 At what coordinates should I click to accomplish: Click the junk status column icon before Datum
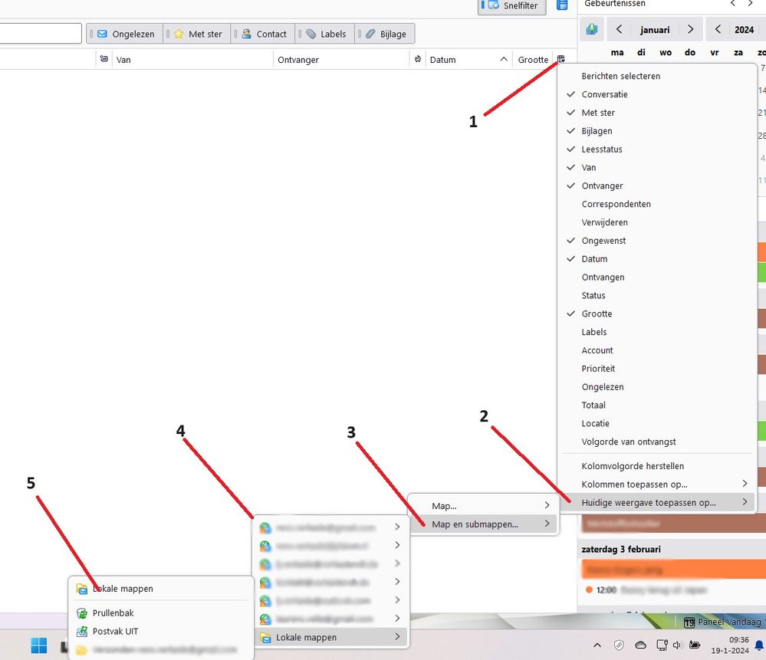(418, 59)
